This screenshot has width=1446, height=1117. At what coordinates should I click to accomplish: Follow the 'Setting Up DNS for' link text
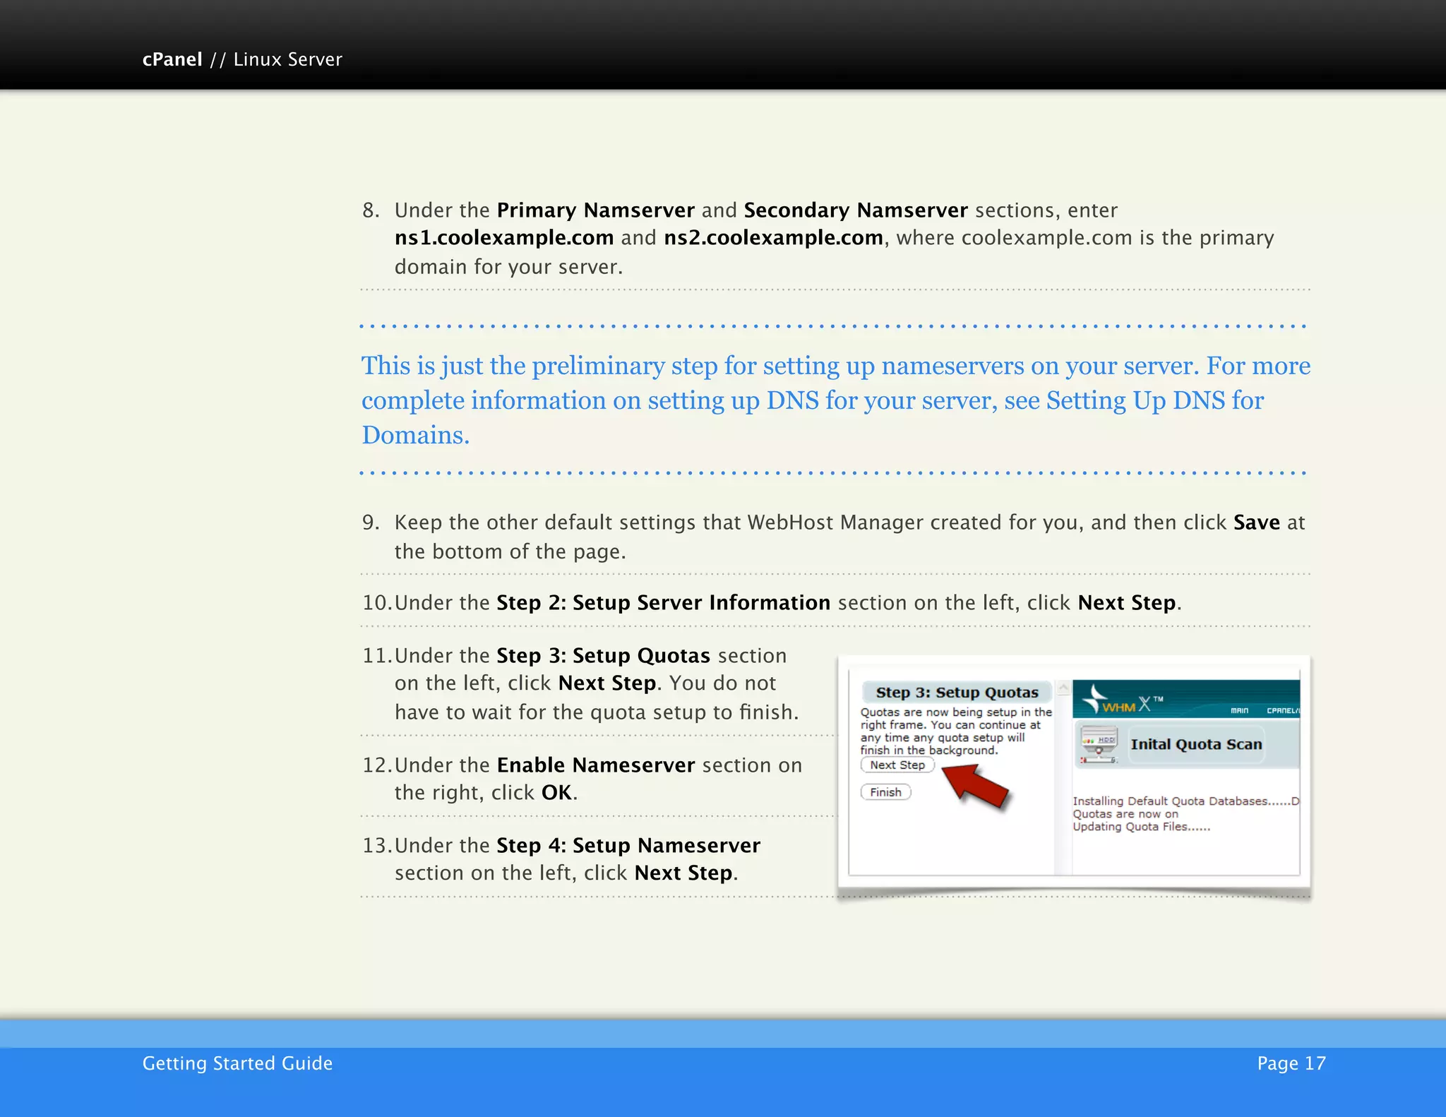[1155, 400]
